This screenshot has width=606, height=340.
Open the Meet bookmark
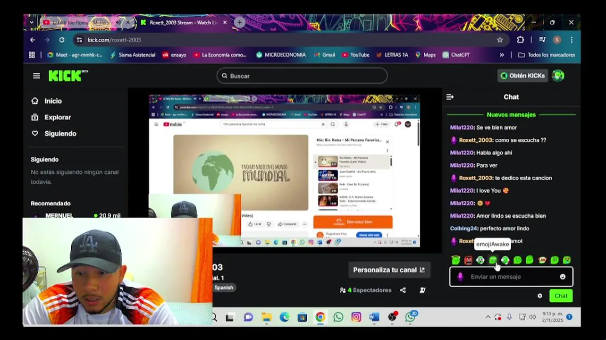click(75, 55)
